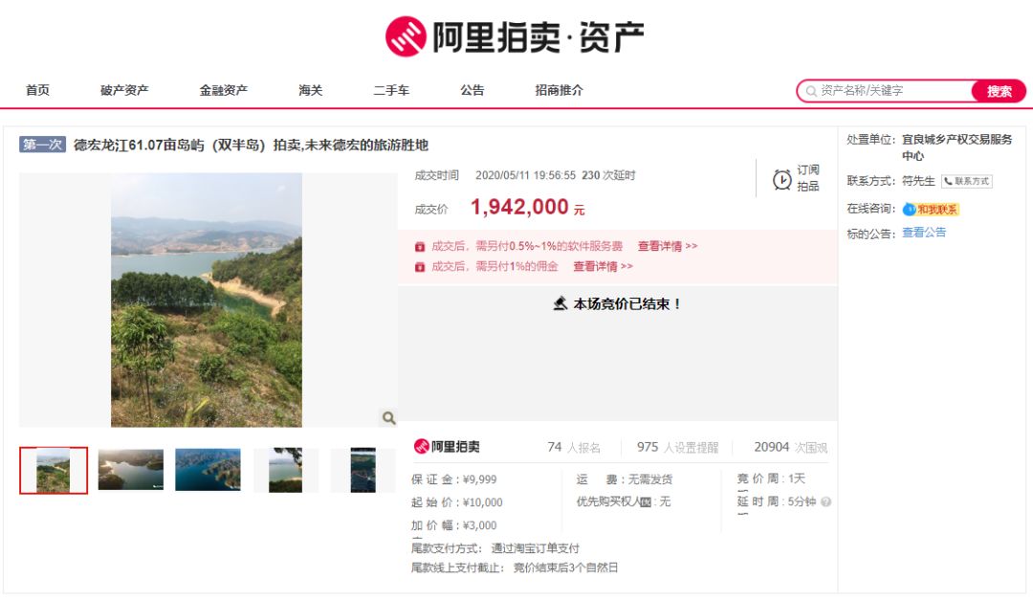Open image zoom with the magnifier icon
The height and width of the screenshot is (602, 1033).
387,418
